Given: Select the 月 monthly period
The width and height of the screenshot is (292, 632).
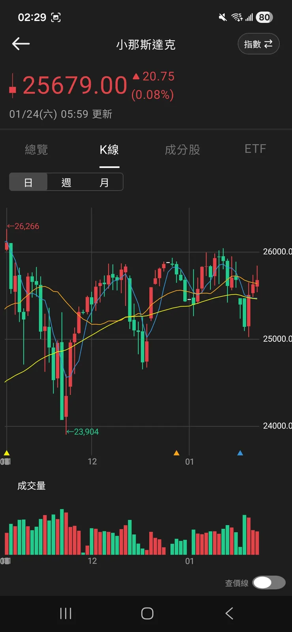Looking at the screenshot, I should pos(104,183).
